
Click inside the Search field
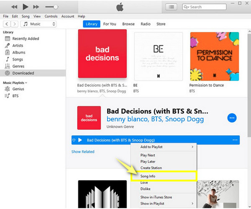click(204, 7)
